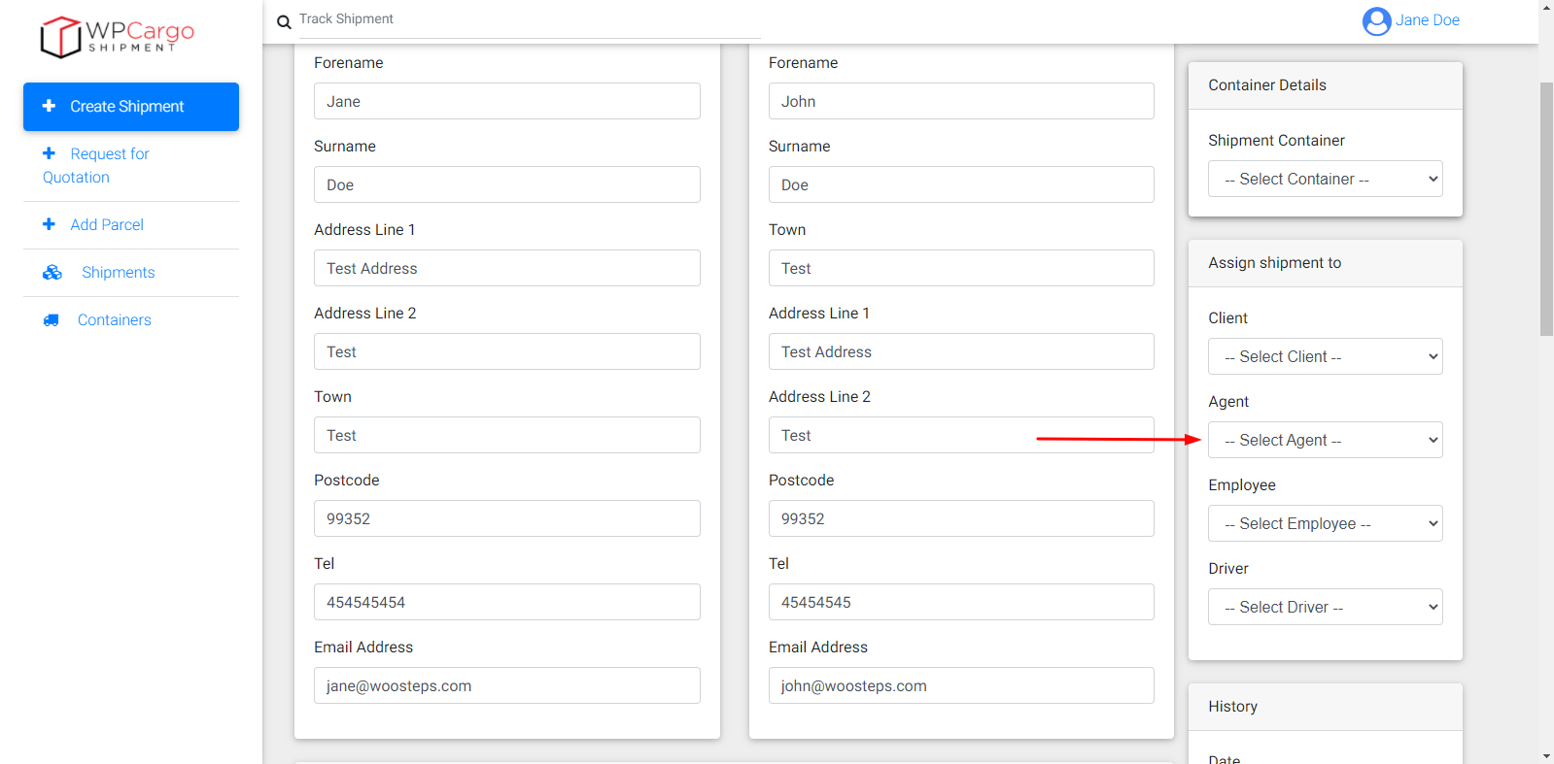Click the search magnifier icon
Screen dimensions: 1554x764
point(284,21)
